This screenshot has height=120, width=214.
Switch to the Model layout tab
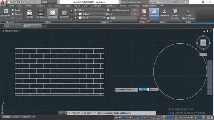[x=6, y=117]
